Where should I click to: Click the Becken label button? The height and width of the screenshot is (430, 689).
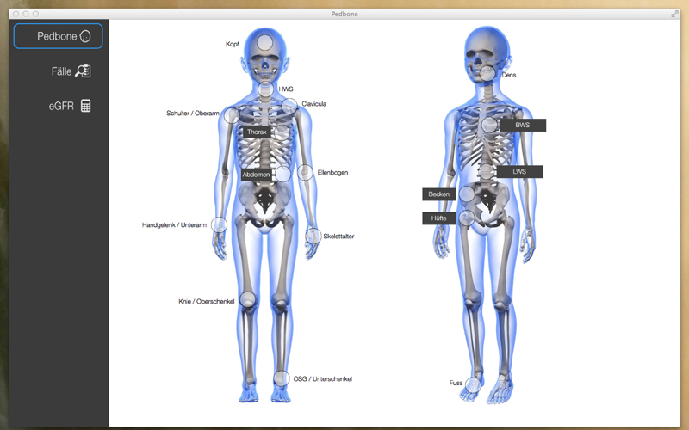(x=439, y=194)
